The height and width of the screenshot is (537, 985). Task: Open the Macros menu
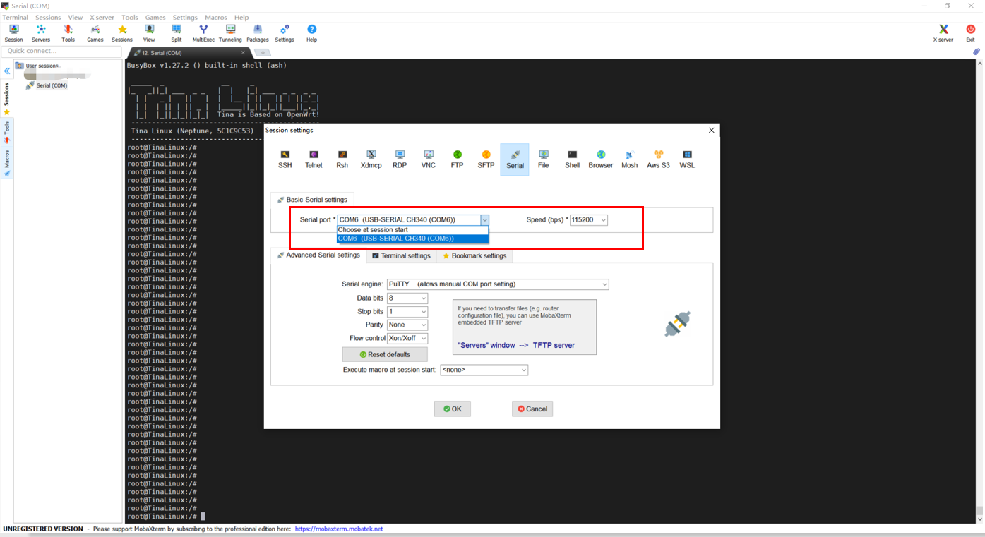tap(215, 18)
